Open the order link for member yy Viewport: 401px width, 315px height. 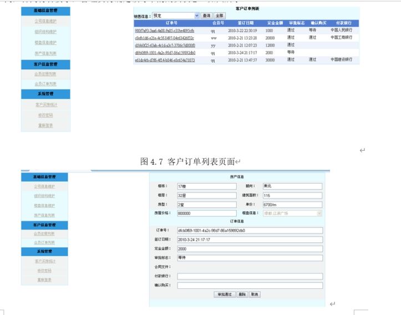point(165,45)
